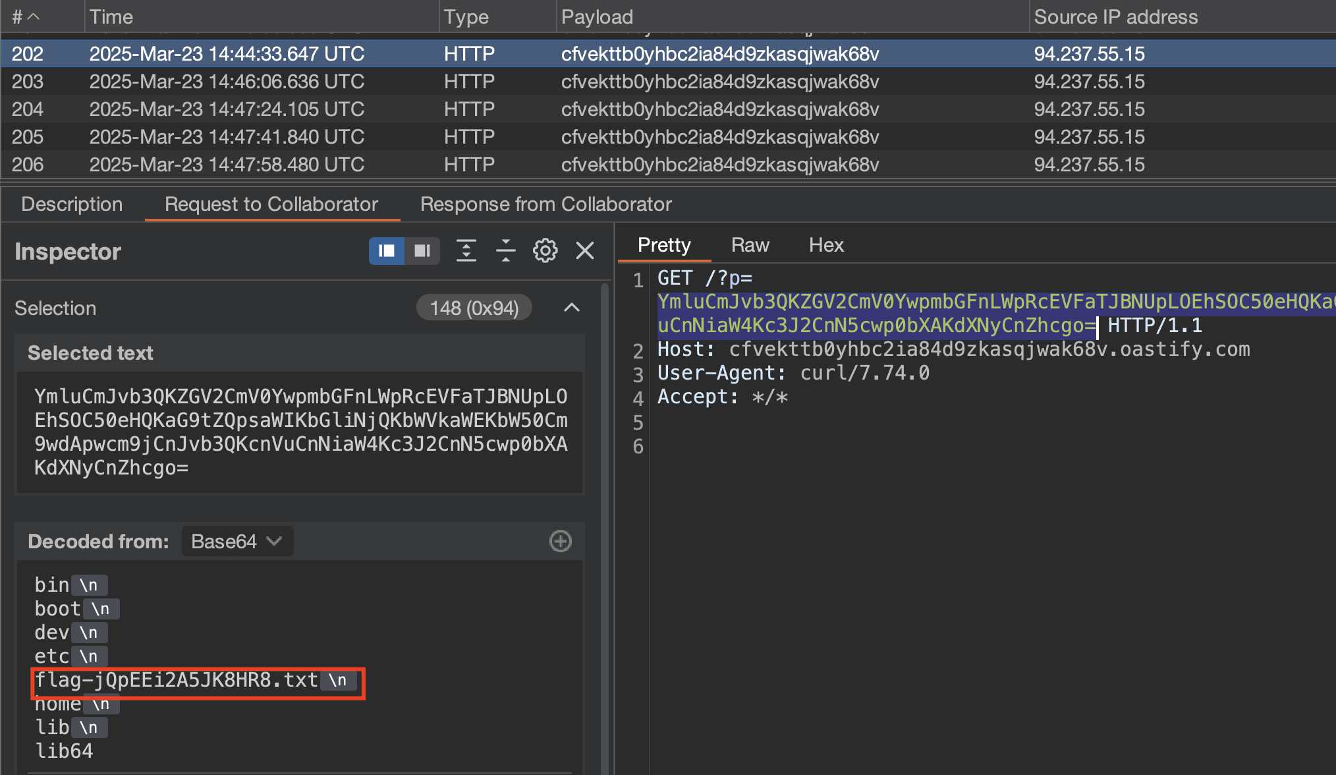Switch Inspector to left-docked layout icon

pos(387,251)
